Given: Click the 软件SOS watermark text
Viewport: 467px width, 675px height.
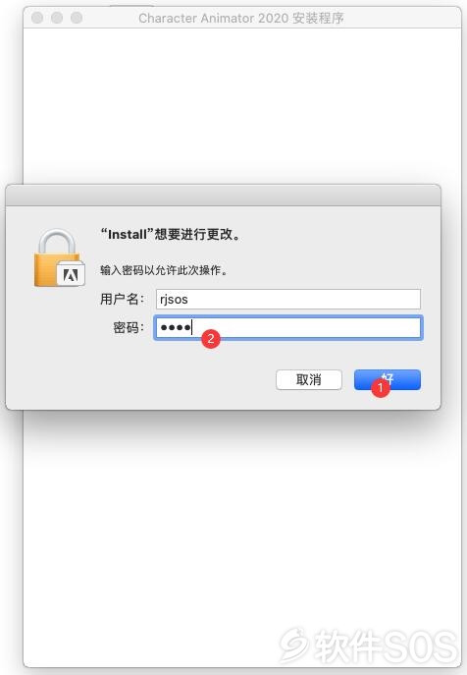Looking at the screenshot, I should tap(386, 646).
